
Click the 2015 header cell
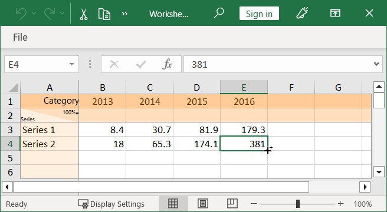tap(196, 101)
